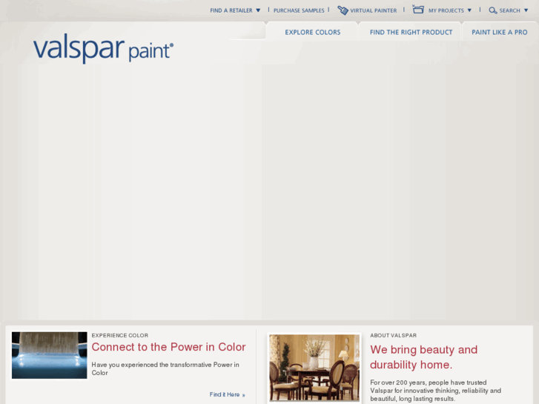The width and height of the screenshot is (539, 404).
Task: Click the Search magnifying glass icon
Action: coord(492,10)
